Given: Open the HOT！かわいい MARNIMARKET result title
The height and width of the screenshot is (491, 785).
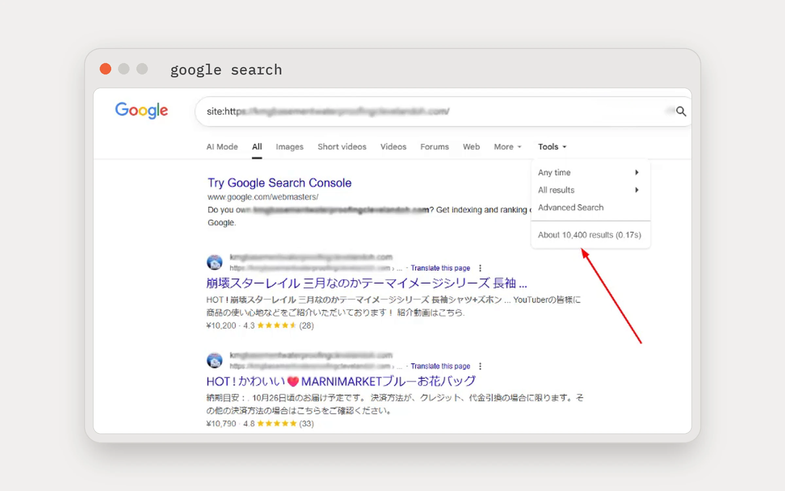Looking at the screenshot, I should pyautogui.click(x=341, y=381).
